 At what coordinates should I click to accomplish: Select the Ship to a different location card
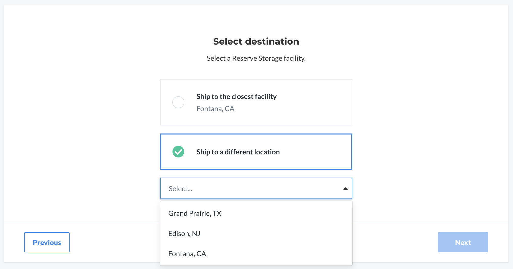coord(256,152)
